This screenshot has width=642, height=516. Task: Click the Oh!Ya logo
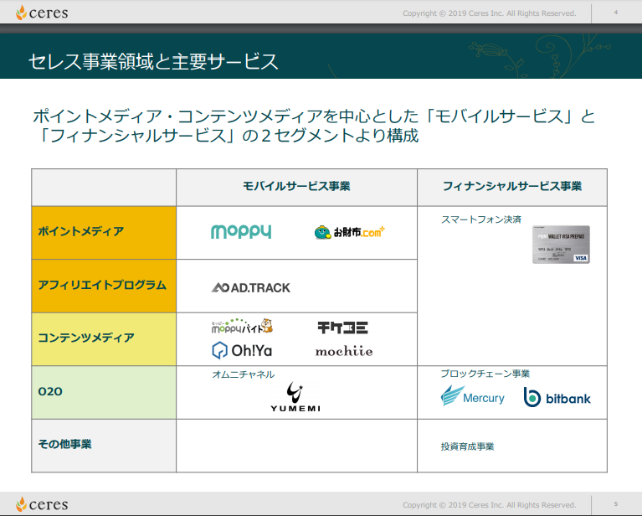[x=242, y=350]
